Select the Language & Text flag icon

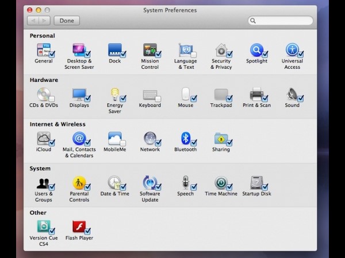[x=186, y=50]
